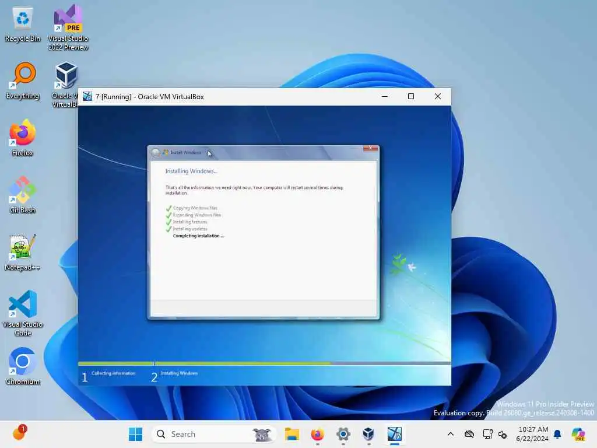Open Notepad++ desktop shortcut

(x=23, y=252)
